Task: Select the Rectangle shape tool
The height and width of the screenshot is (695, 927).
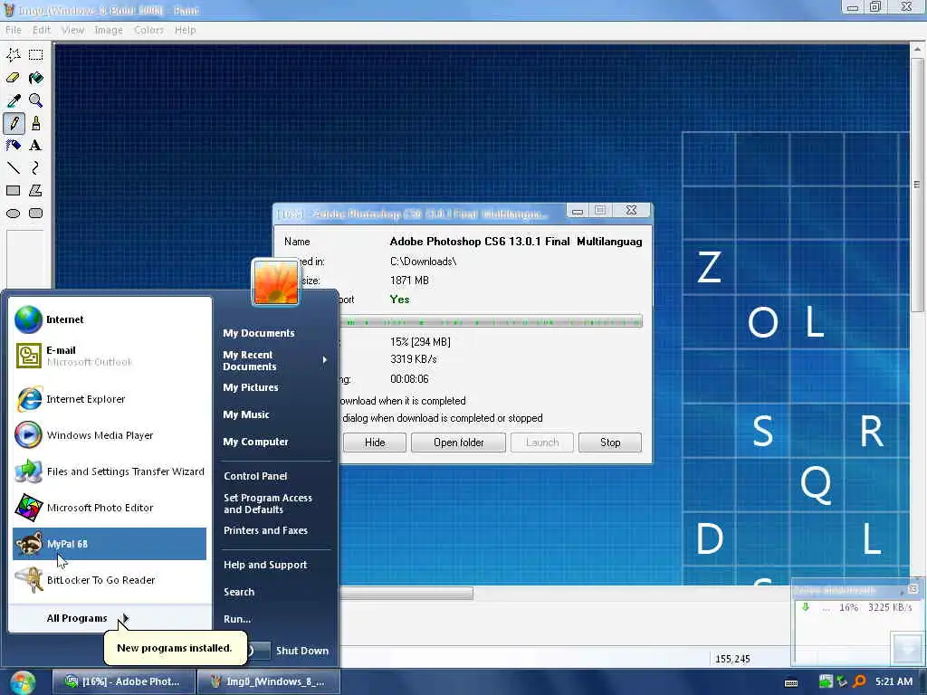Action: (13, 191)
